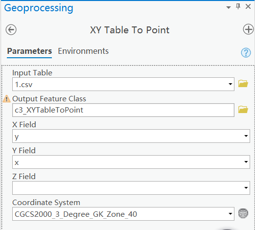Open coordinate system picker globe icon

point(243,213)
